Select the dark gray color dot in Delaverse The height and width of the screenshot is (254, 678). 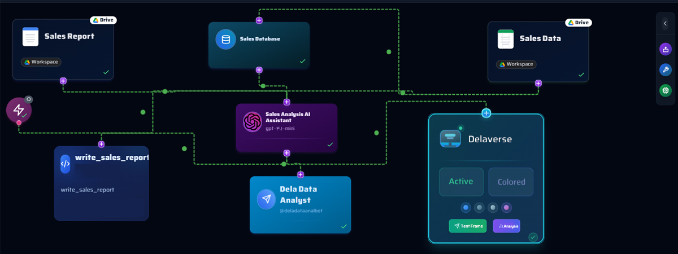click(479, 208)
